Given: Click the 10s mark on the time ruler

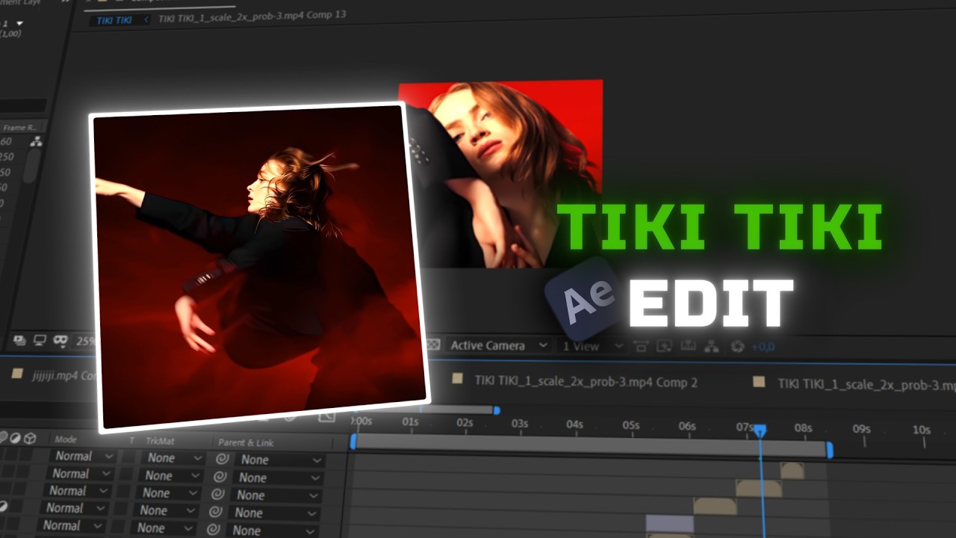Looking at the screenshot, I should [x=922, y=430].
